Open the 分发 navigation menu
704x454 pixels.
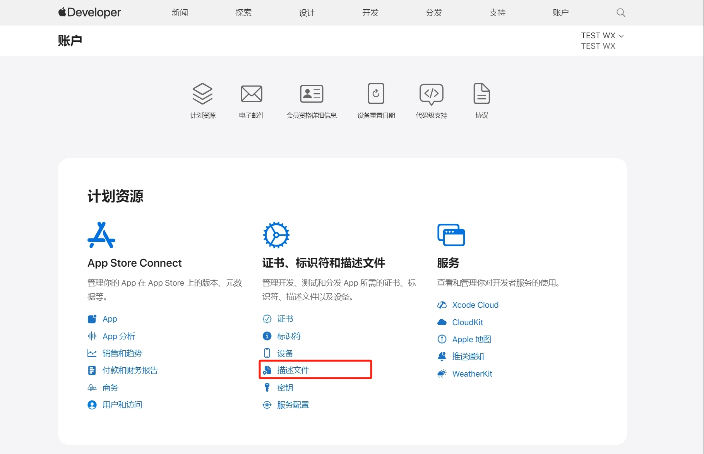tap(434, 13)
